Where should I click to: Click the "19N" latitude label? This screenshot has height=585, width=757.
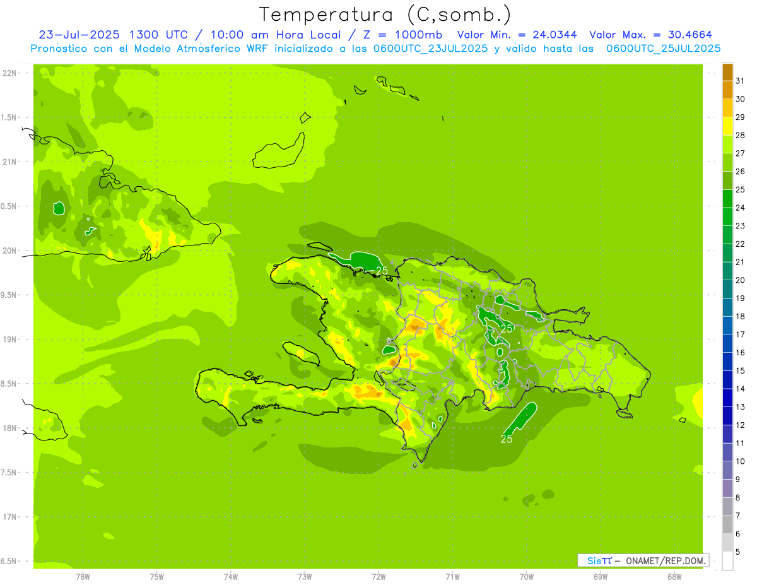coord(10,339)
